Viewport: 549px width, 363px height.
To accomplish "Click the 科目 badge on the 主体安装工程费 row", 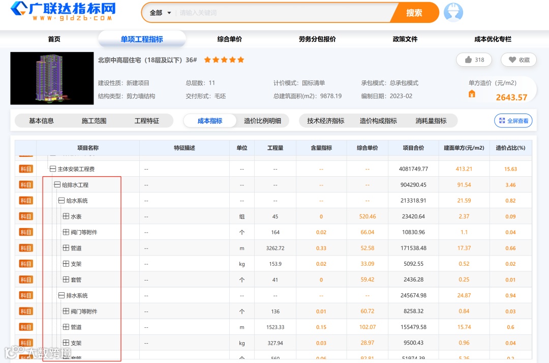I will coord(26,169).
